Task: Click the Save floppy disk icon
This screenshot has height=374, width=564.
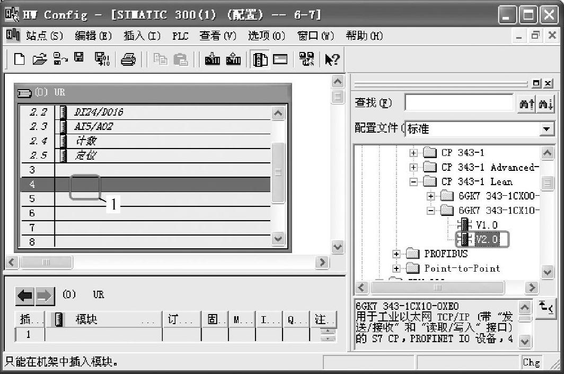Action: (x=79, y=58)
